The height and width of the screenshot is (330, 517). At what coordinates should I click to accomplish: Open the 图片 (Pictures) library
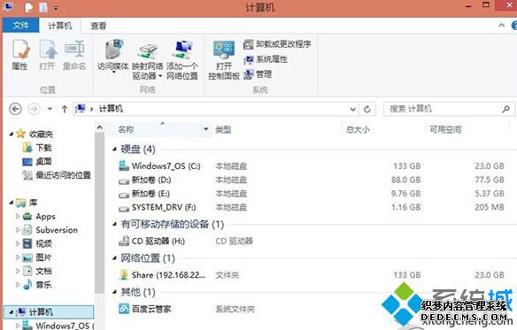point(44,257)
